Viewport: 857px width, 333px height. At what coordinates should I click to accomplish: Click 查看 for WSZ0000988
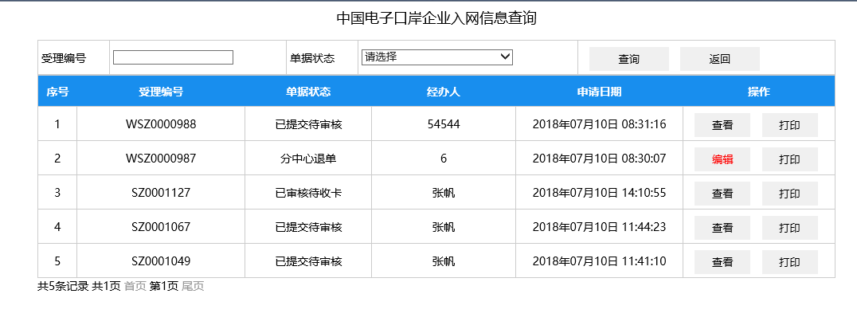[x=722, y=125]
